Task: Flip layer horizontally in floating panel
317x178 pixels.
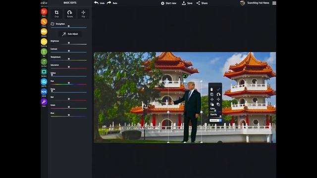Action: [x=211, y=99]
